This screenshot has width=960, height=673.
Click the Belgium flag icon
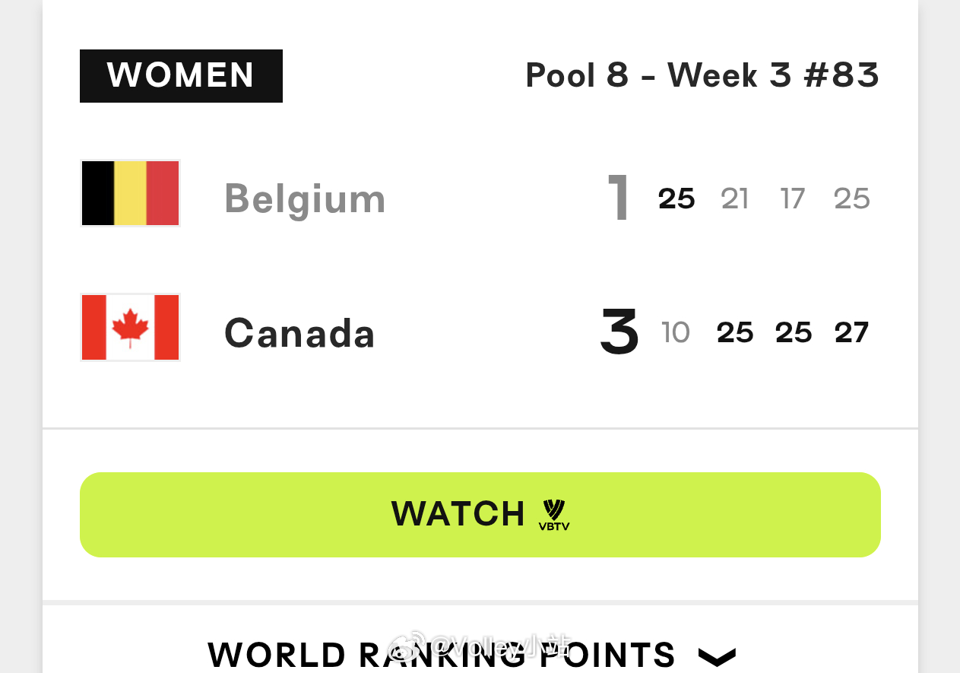130,193
